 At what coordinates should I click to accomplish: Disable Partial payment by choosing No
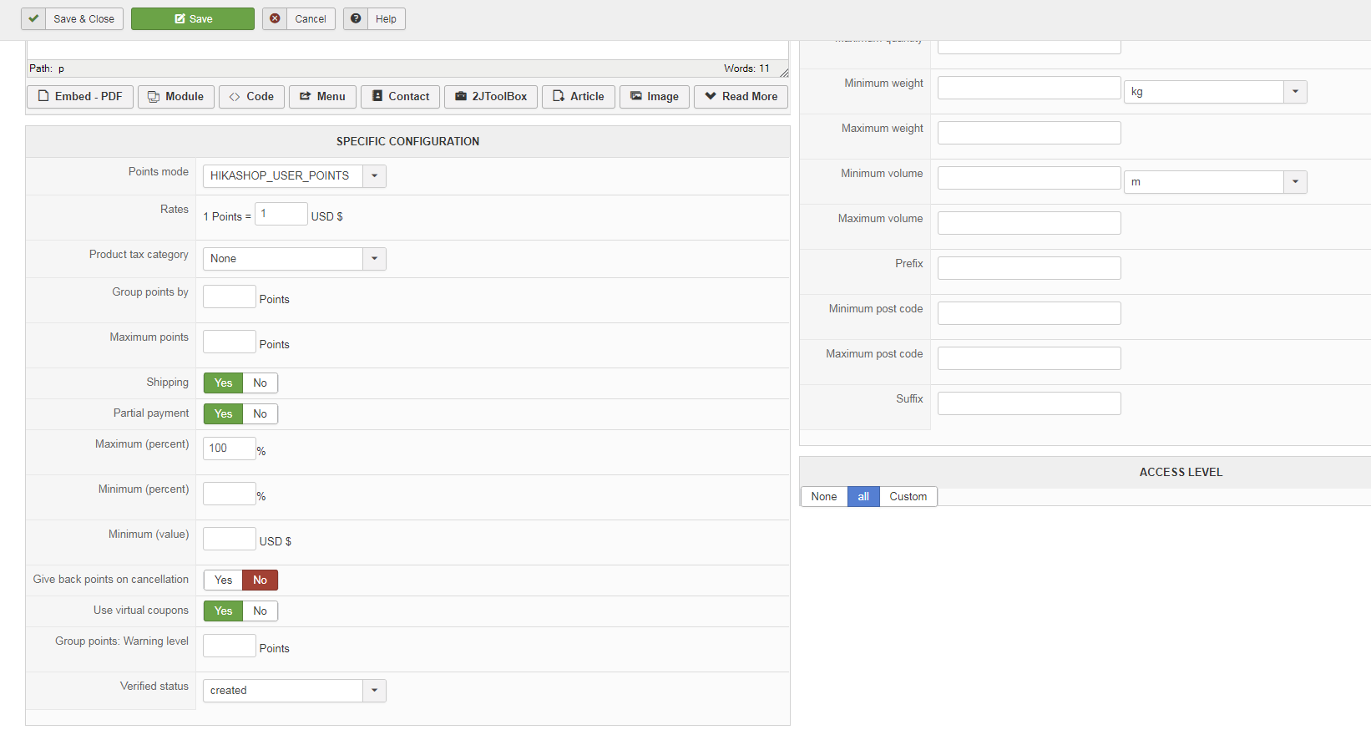[x=260, y=414]
